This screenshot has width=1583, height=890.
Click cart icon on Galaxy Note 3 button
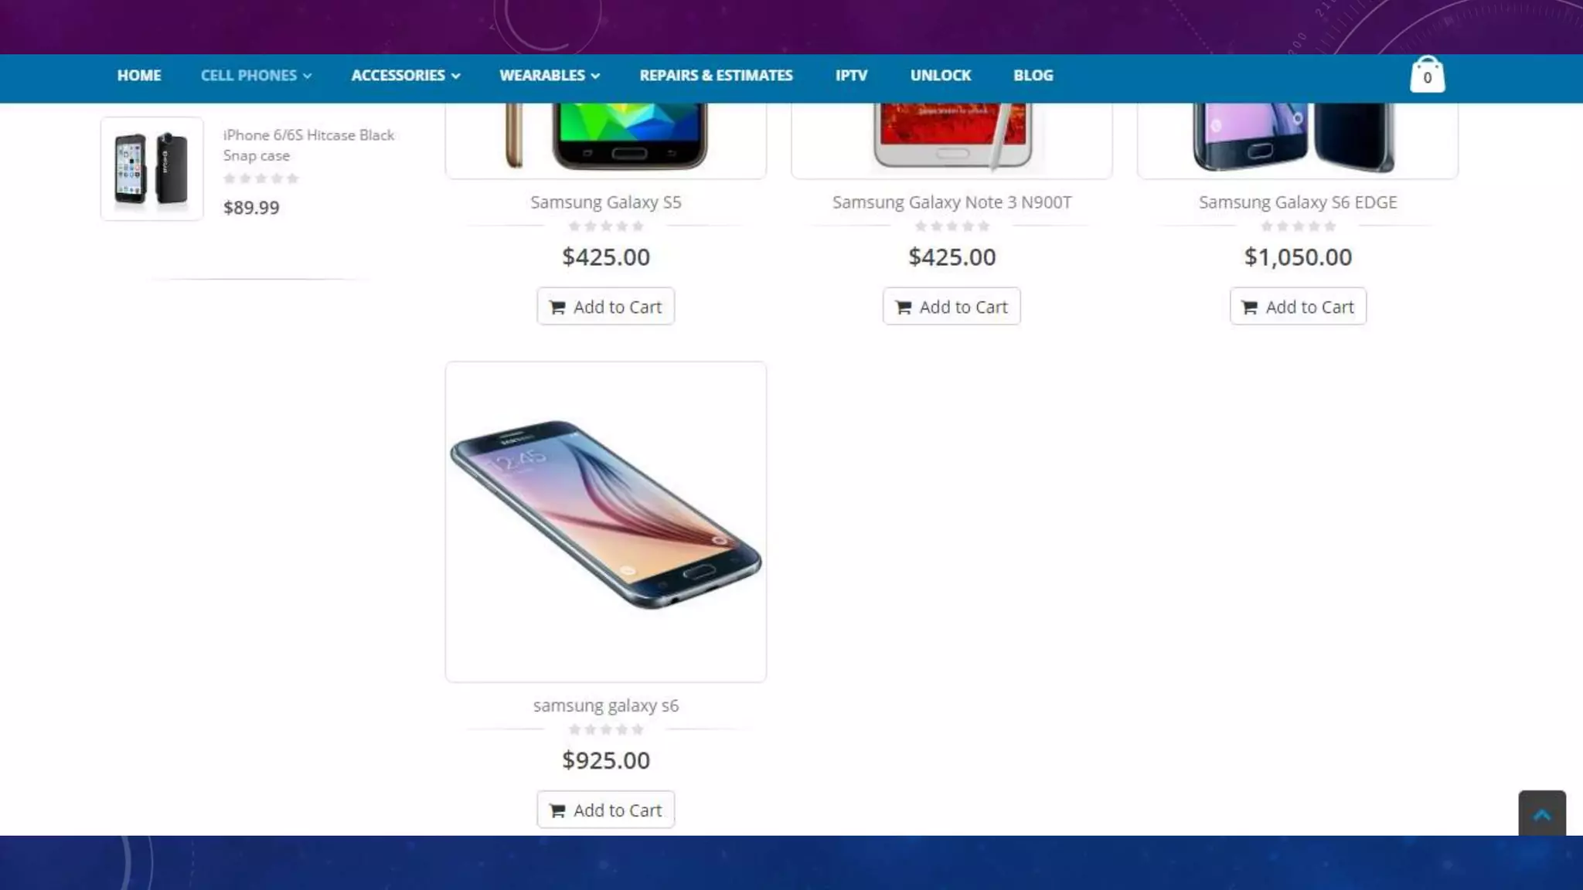point(903,307)
